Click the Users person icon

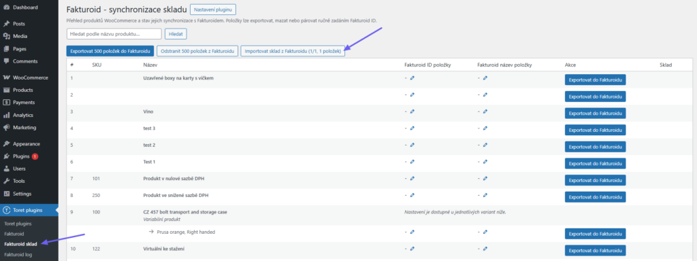point(6,169)
